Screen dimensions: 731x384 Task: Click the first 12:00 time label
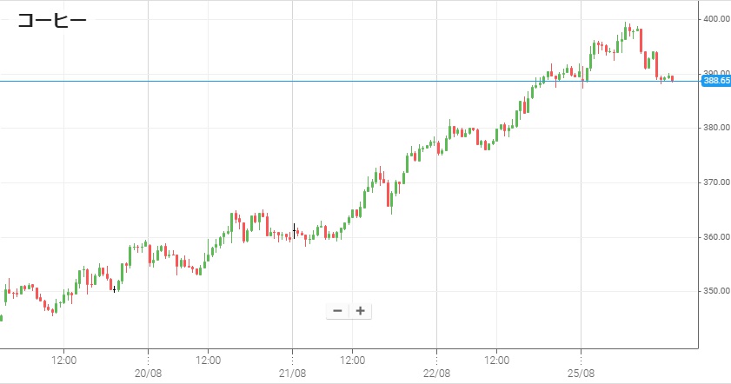click(63, 361)
